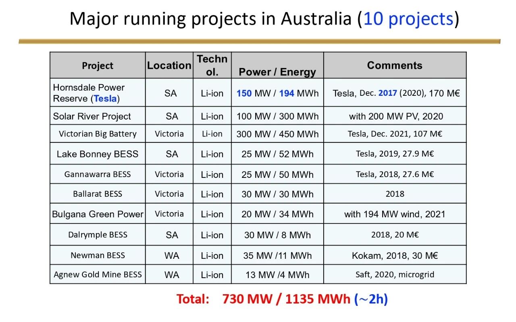Click 'Li-ion' in the Solar River Project row
The width and height of the screenshot is (516, 322).
212,116
